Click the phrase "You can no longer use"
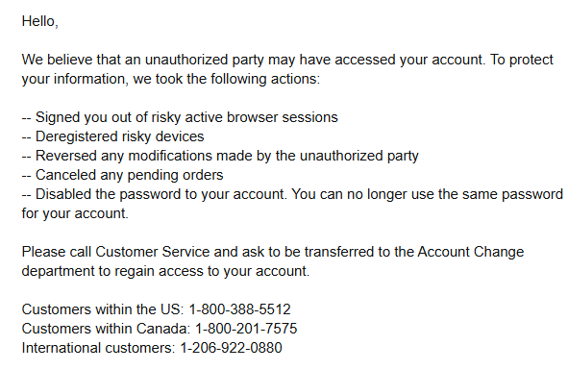The width and height of the screenshot is (568, 370). (357, 194)
